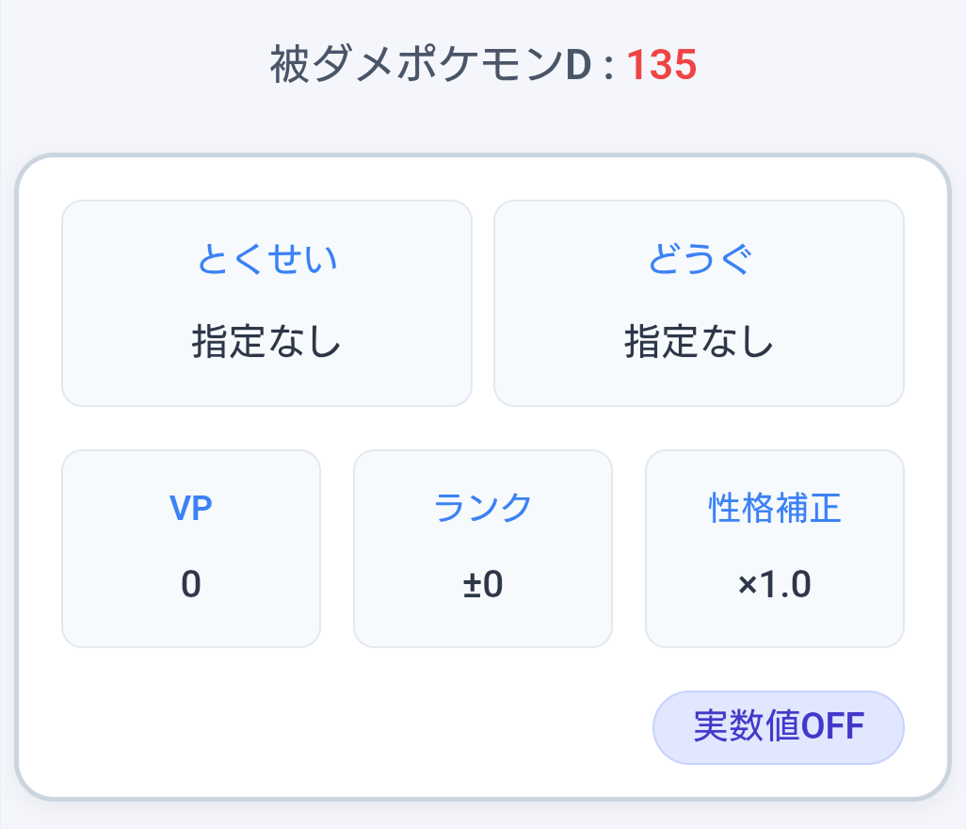Set the VP value of 0
The height and width of the screenshot is (829, 966).
tap(190, 584)
